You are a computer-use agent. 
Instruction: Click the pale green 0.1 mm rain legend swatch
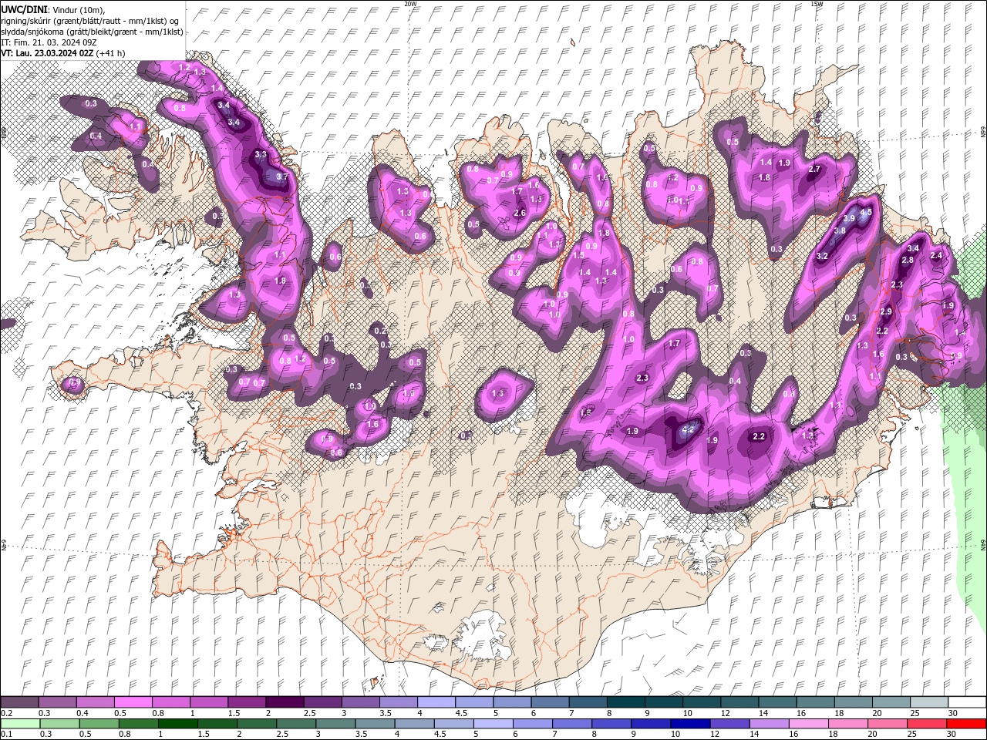[x=19, y=724]
